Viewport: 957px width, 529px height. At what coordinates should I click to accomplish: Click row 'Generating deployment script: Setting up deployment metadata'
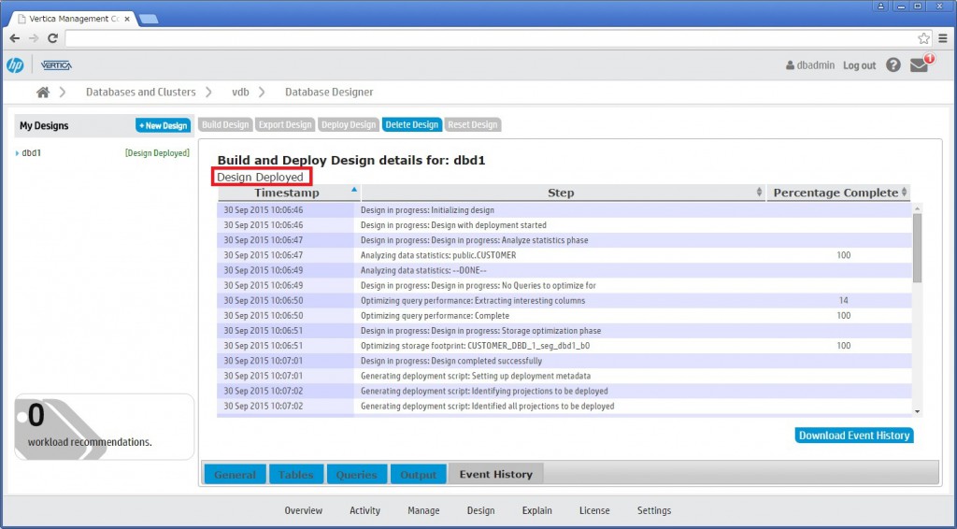tap(564, 376)
